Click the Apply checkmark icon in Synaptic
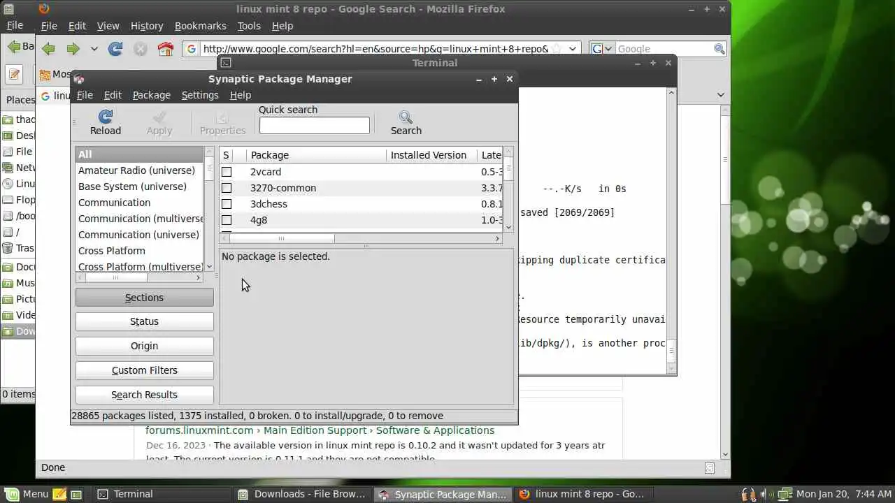 pos(159,117)
